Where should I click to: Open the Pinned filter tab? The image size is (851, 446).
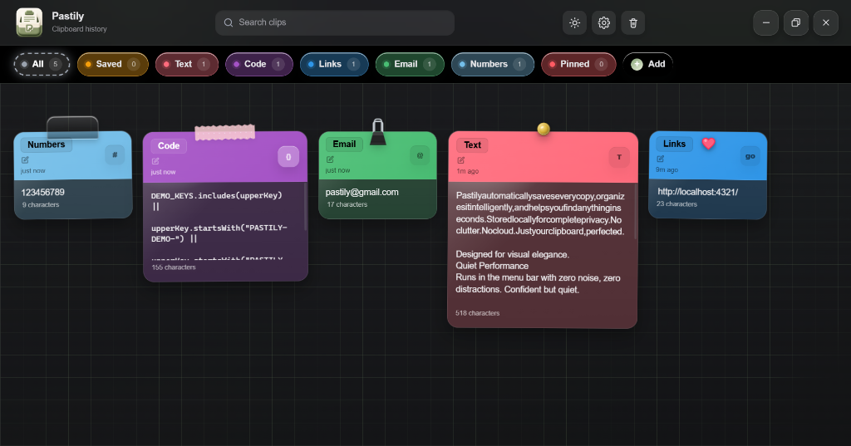coord(578,64)
